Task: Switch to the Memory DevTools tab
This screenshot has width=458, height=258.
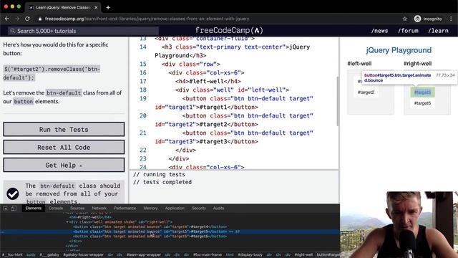Action: (x=150, y=209)
